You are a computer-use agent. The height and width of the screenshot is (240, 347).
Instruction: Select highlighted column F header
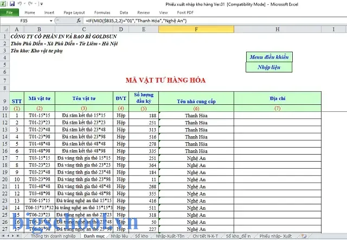tap(196, 29)
